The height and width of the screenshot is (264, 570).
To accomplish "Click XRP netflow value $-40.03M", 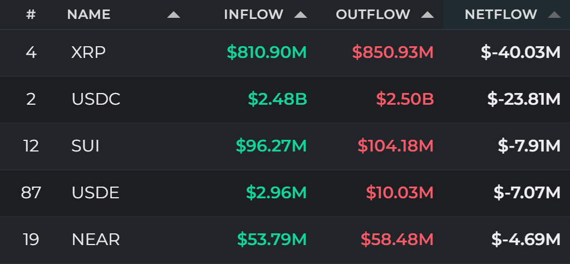I will coord(520,53).
